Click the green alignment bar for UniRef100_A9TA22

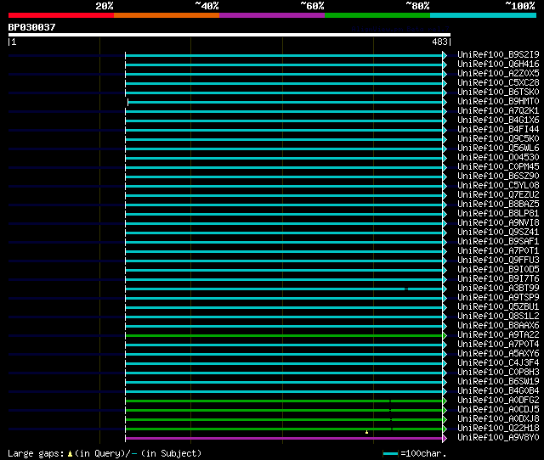(x=284, y=335)
